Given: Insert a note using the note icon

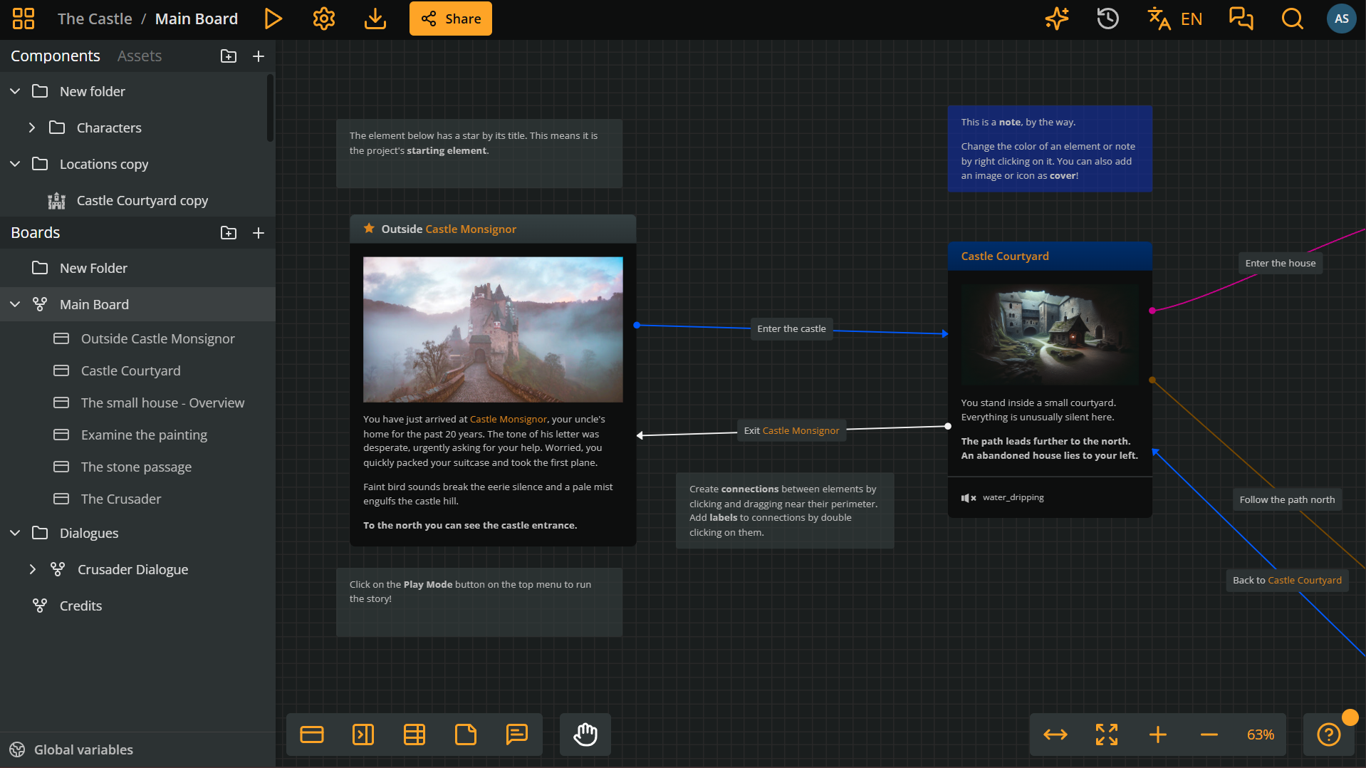Looking at the screenshot, I should click(x=466, y=734).
